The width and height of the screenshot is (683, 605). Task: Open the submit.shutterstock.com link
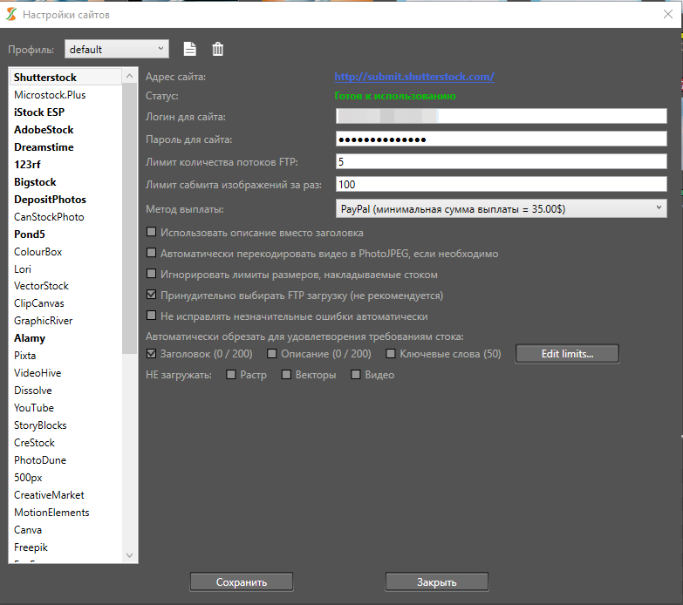click(414, 77)
